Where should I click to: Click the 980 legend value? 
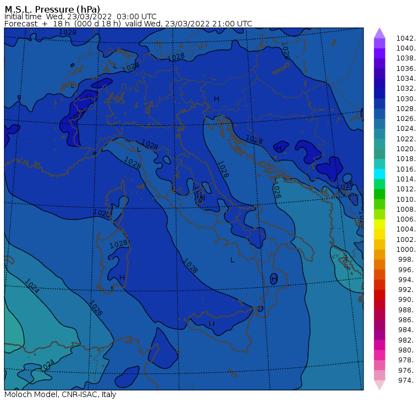tap(407, 350)
